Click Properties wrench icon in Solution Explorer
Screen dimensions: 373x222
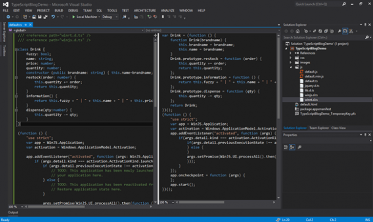(x=339, y=31)
